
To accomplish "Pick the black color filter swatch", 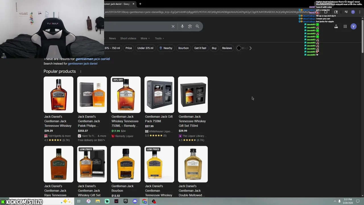I will (x=239, y=48).
